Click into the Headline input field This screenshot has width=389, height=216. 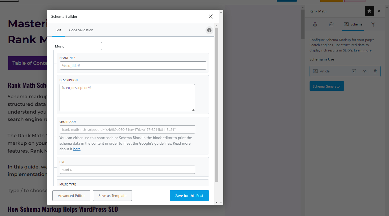[x=133, y=66]
